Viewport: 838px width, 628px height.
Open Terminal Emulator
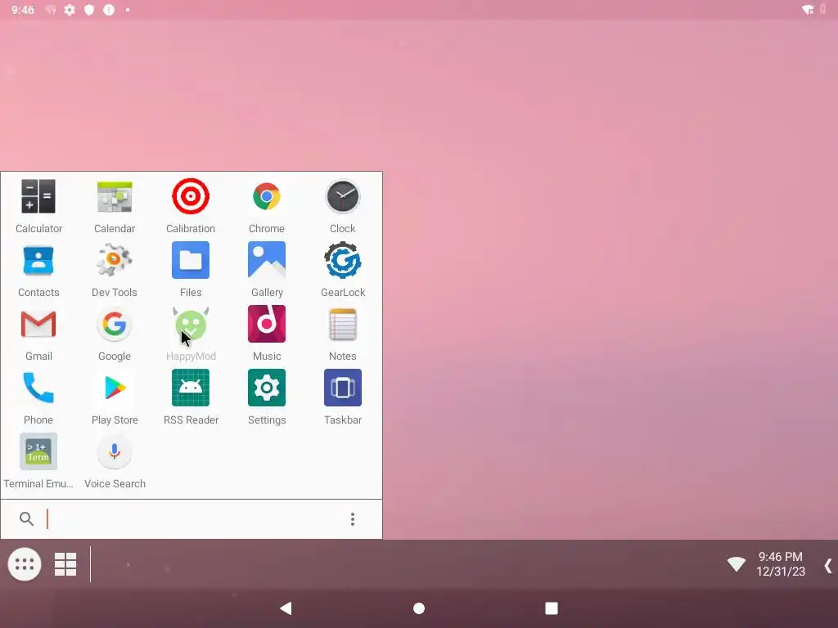(x=38, y=461)
